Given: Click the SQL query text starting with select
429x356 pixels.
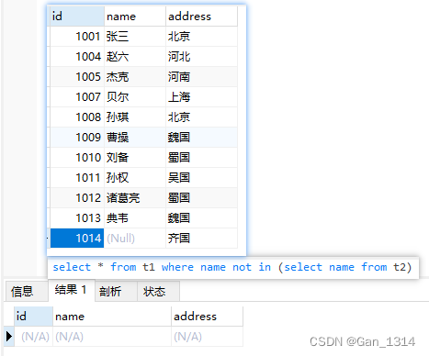Looking at the screenshot, I should pos(232,267).
